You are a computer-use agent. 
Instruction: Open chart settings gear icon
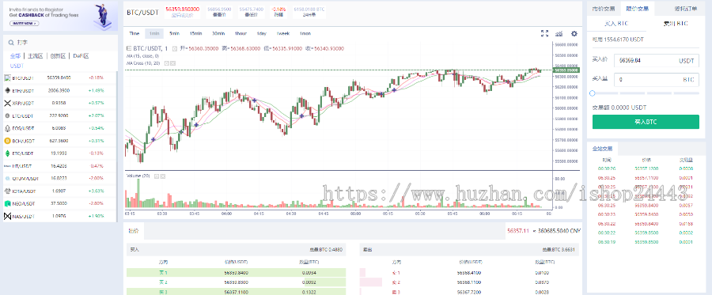pos(574,33)
